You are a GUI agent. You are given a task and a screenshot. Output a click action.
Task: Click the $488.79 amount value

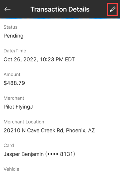[x=14, y=83]
